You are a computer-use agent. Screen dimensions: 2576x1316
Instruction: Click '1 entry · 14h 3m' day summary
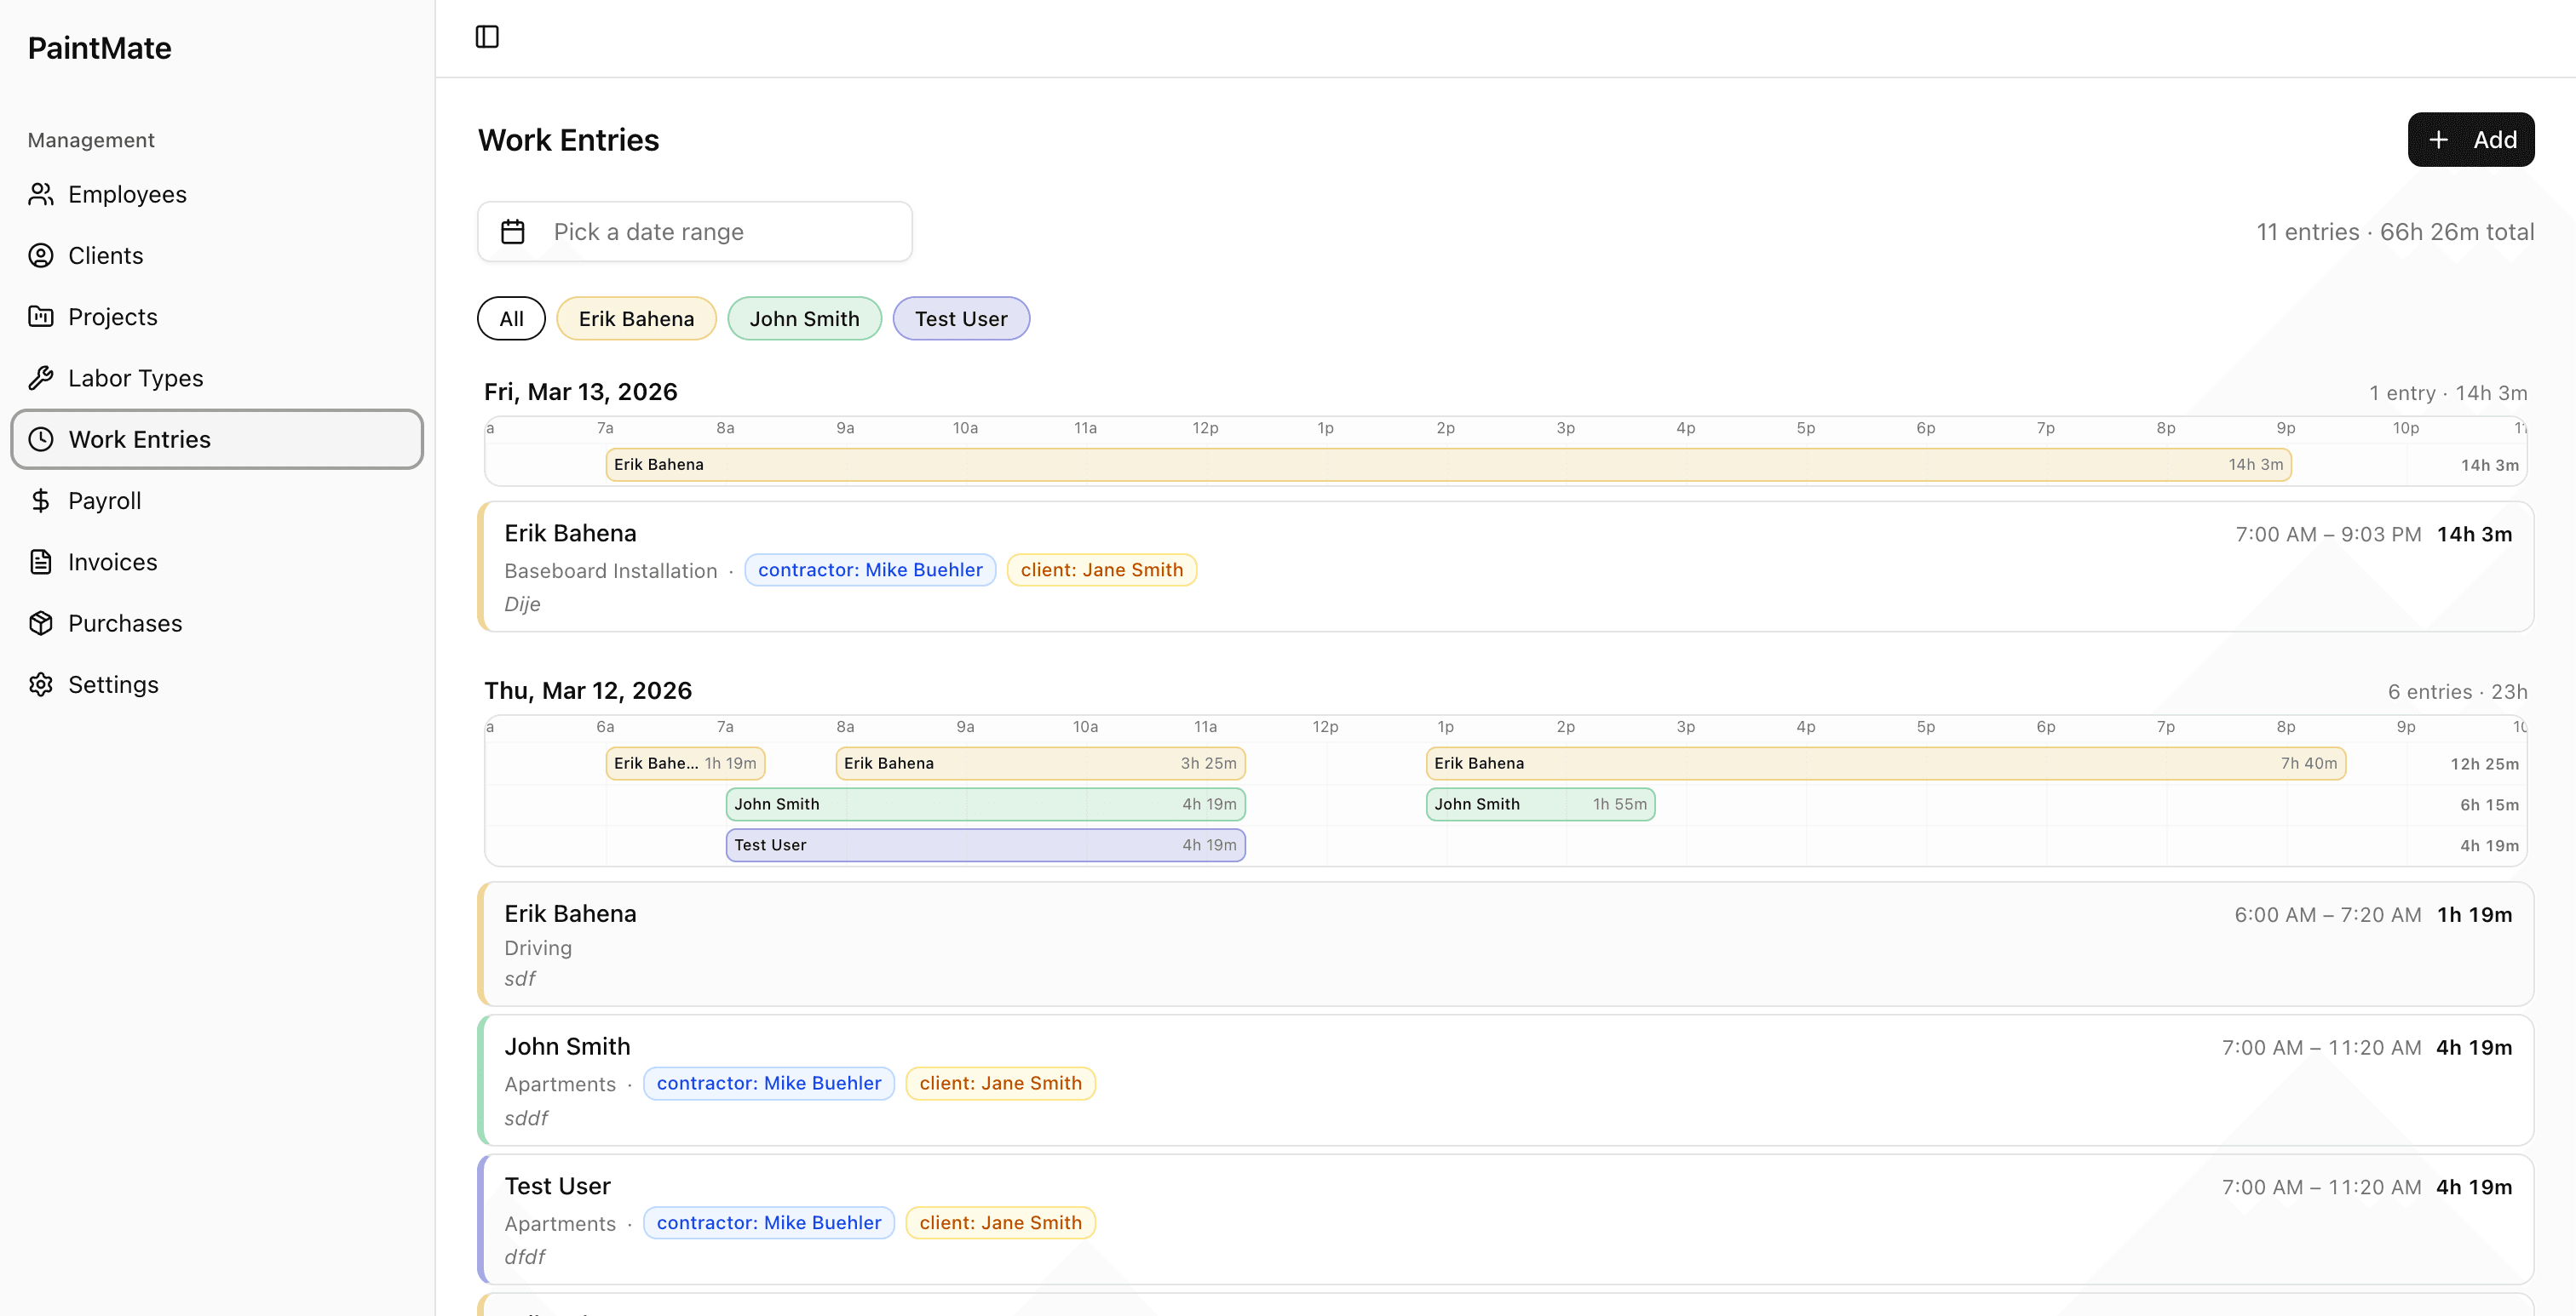pos(2447,392)
